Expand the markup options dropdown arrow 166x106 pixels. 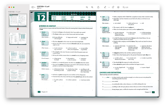point(109,7)
